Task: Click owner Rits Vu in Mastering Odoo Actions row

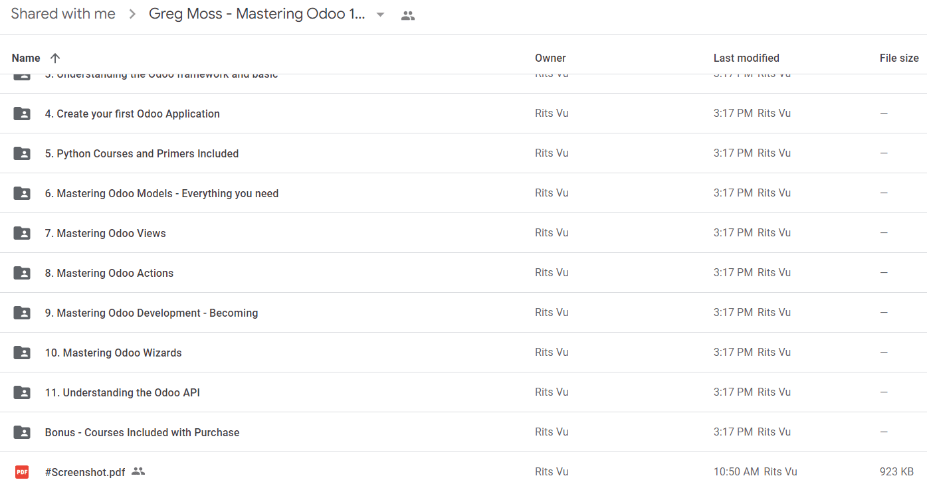Action: 552,272
